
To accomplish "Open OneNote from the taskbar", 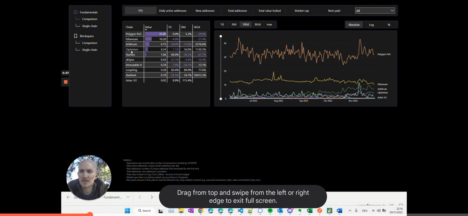I will point(191,211).
